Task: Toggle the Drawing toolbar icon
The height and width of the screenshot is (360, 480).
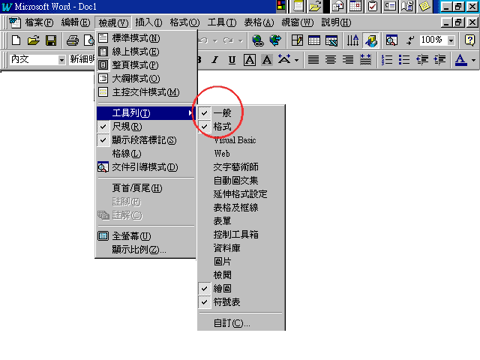Action: coord(371,40)
